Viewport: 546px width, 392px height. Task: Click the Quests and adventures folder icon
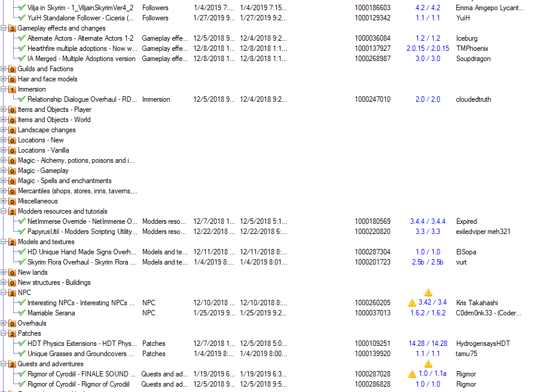(12, 364)
